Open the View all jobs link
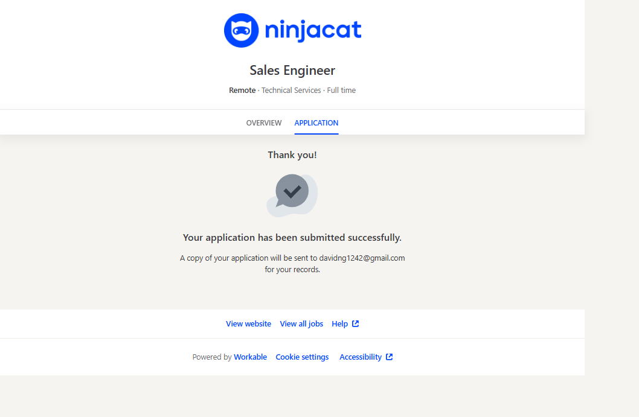 (x=301, y=324)
